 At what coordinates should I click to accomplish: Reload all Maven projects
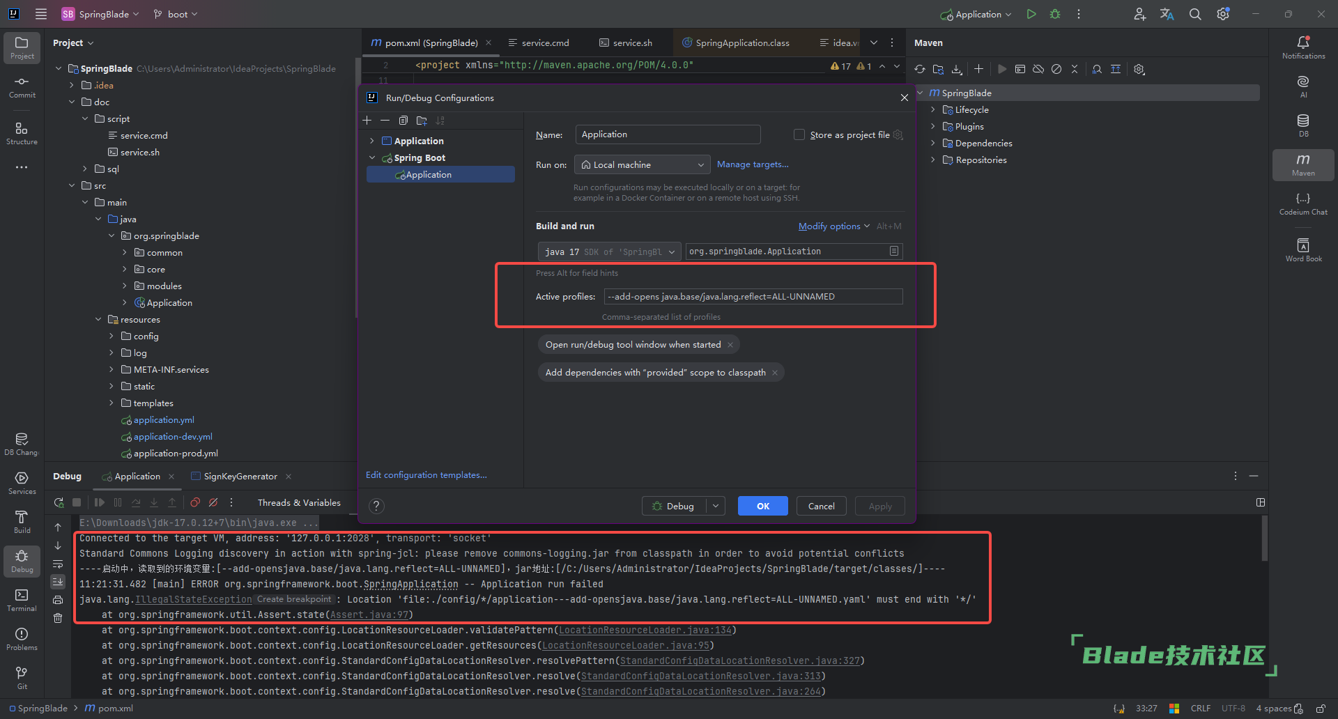point(920,69)
